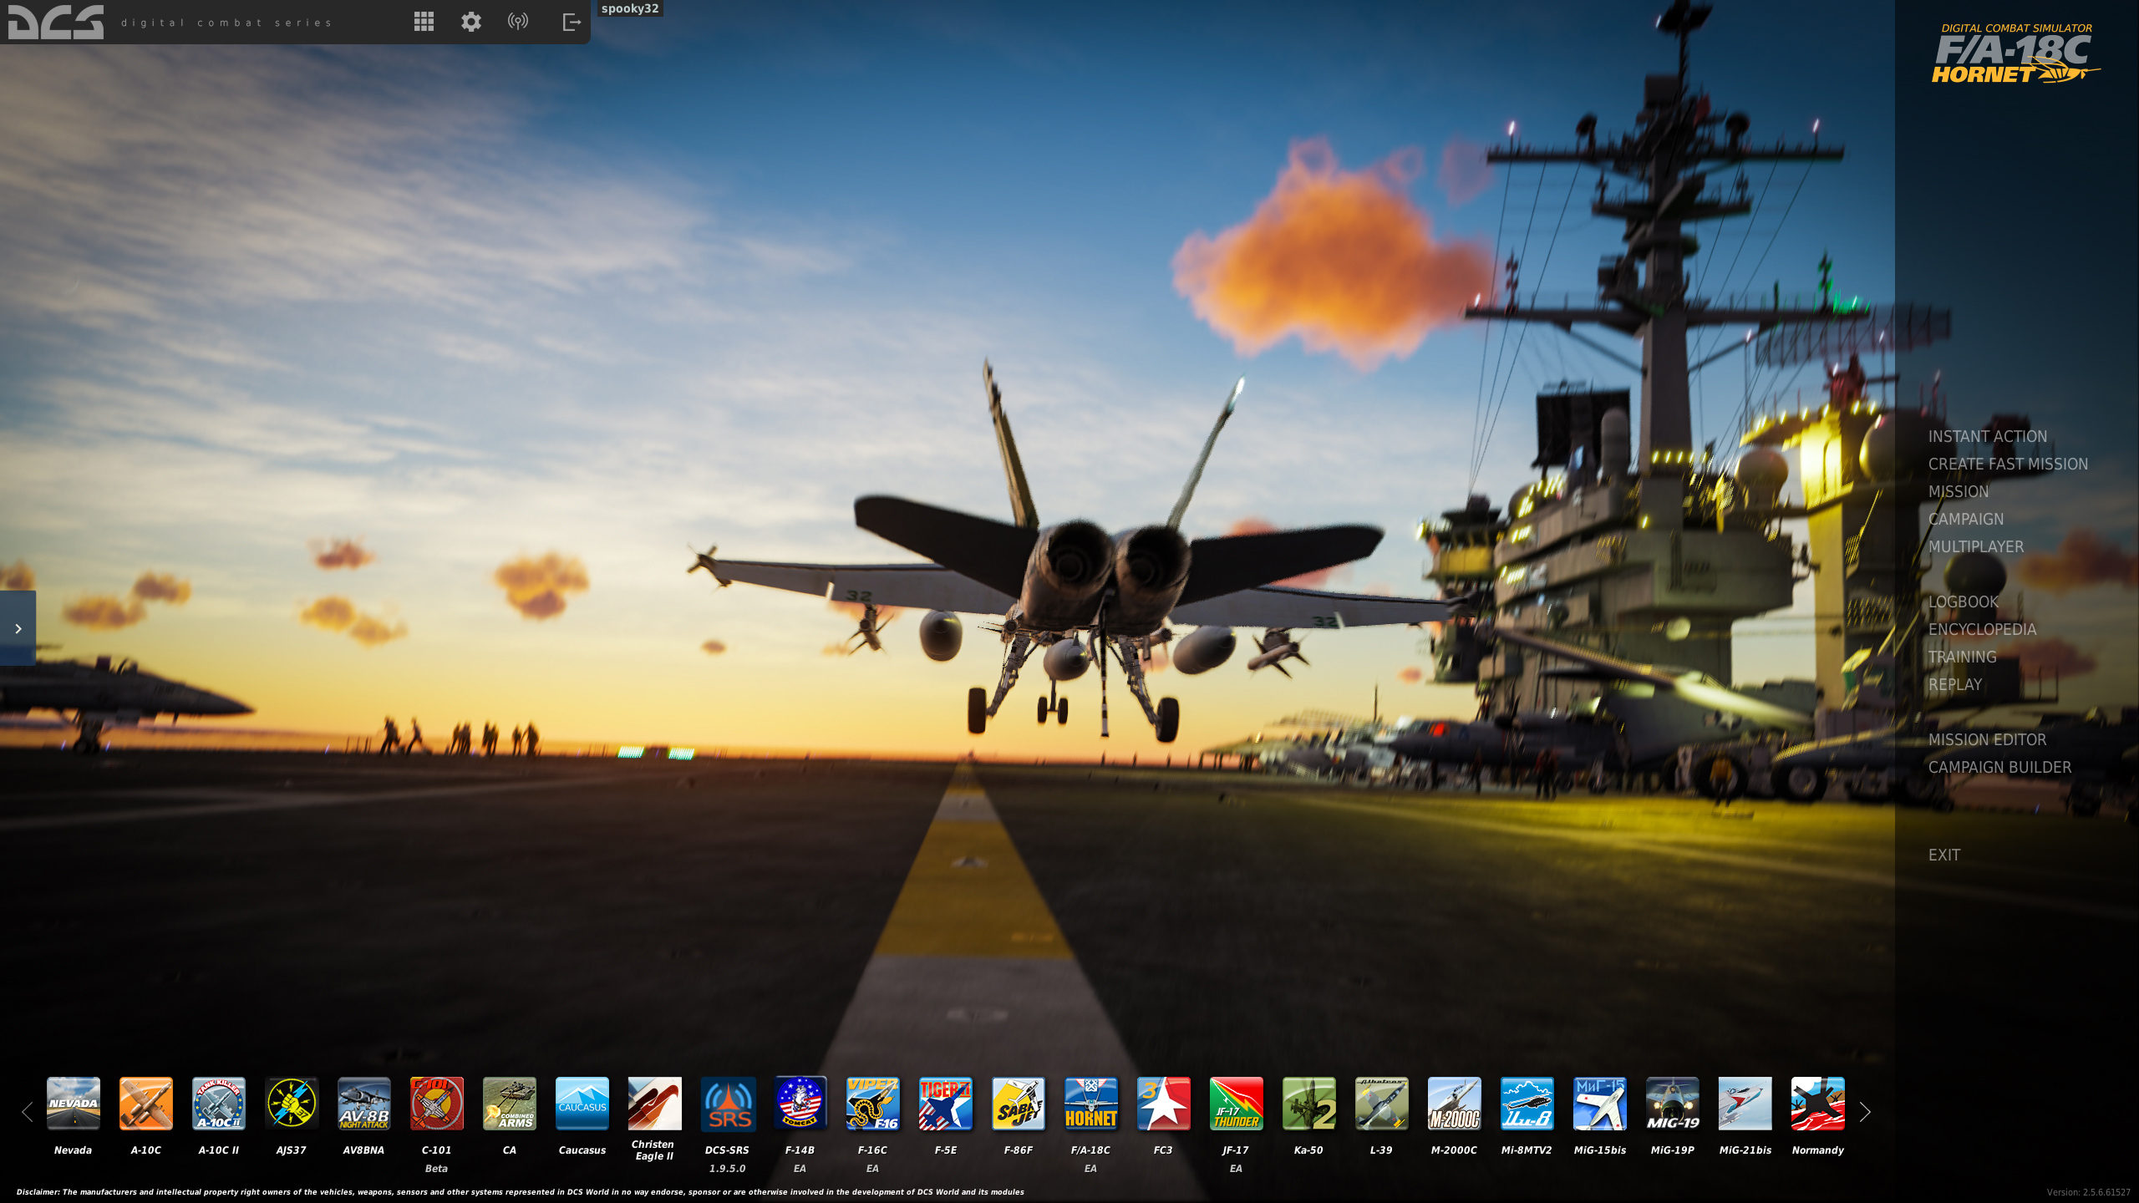Open the MISSION EDITOR
Image resolution: width=2139 pixels, height=1203 pixels.
[1987, 739]
